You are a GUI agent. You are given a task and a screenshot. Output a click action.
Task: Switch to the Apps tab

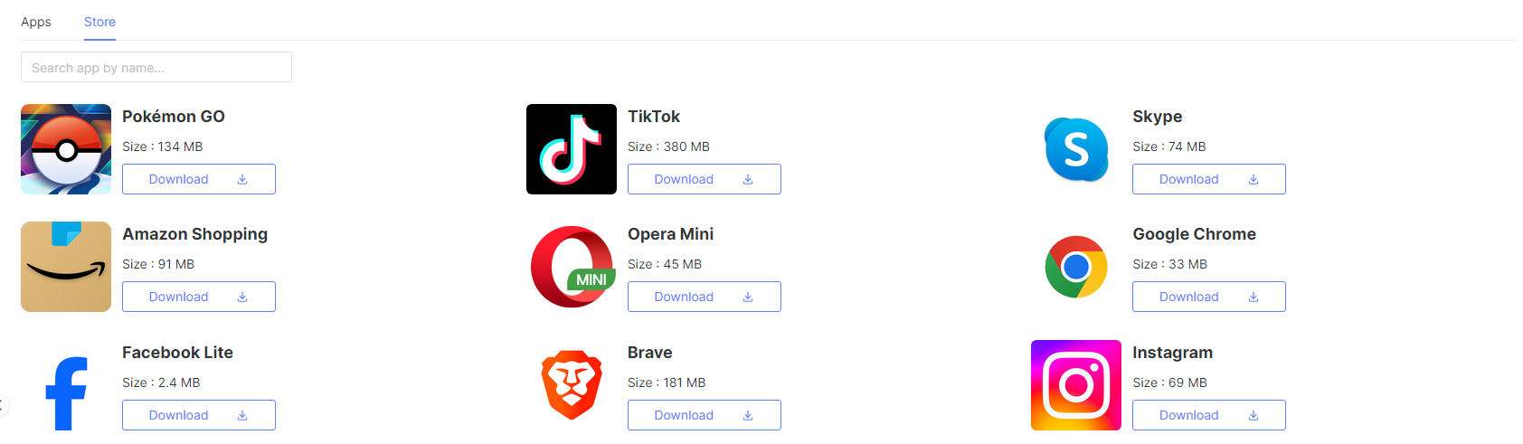(36, 22)
